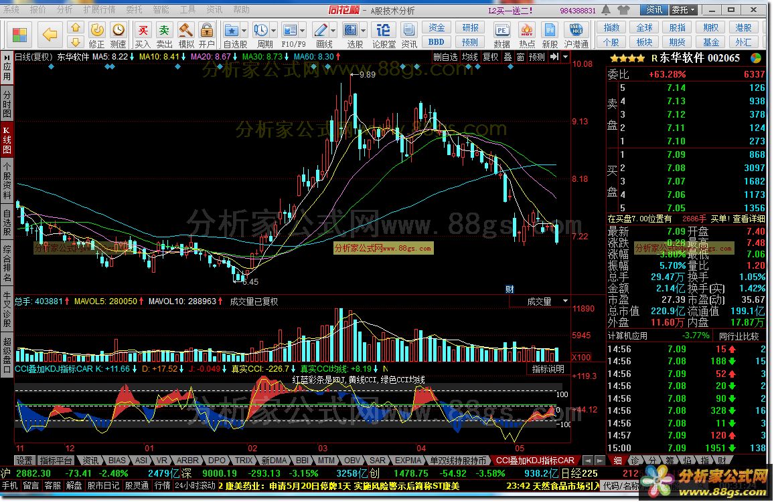The width and height of the screenshot is (774, 502).
Task: Click the BBD button
Action: (x=437, y=42)
